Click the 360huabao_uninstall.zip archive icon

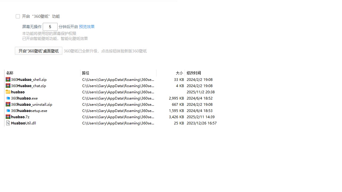pyautogui.click(x=8, y=104)
